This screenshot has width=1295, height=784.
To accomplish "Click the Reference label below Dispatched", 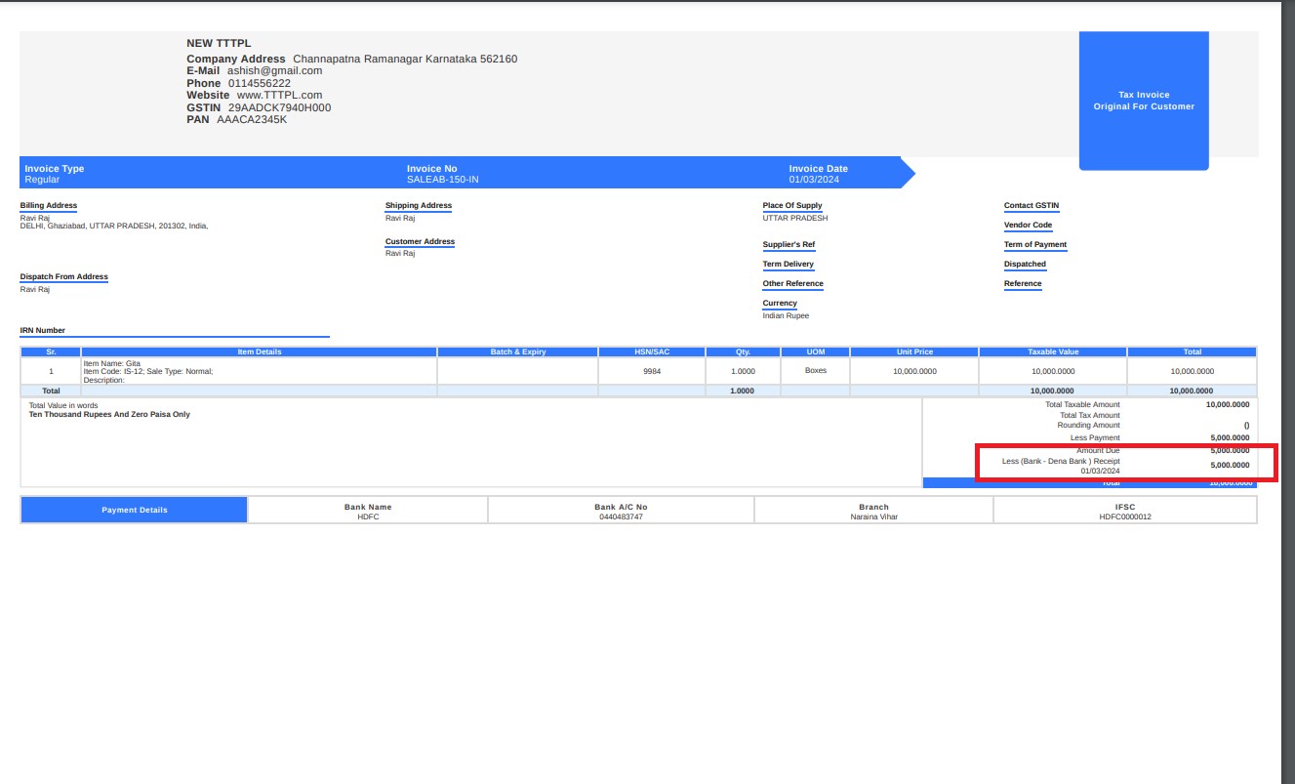I will [1023, 284].
